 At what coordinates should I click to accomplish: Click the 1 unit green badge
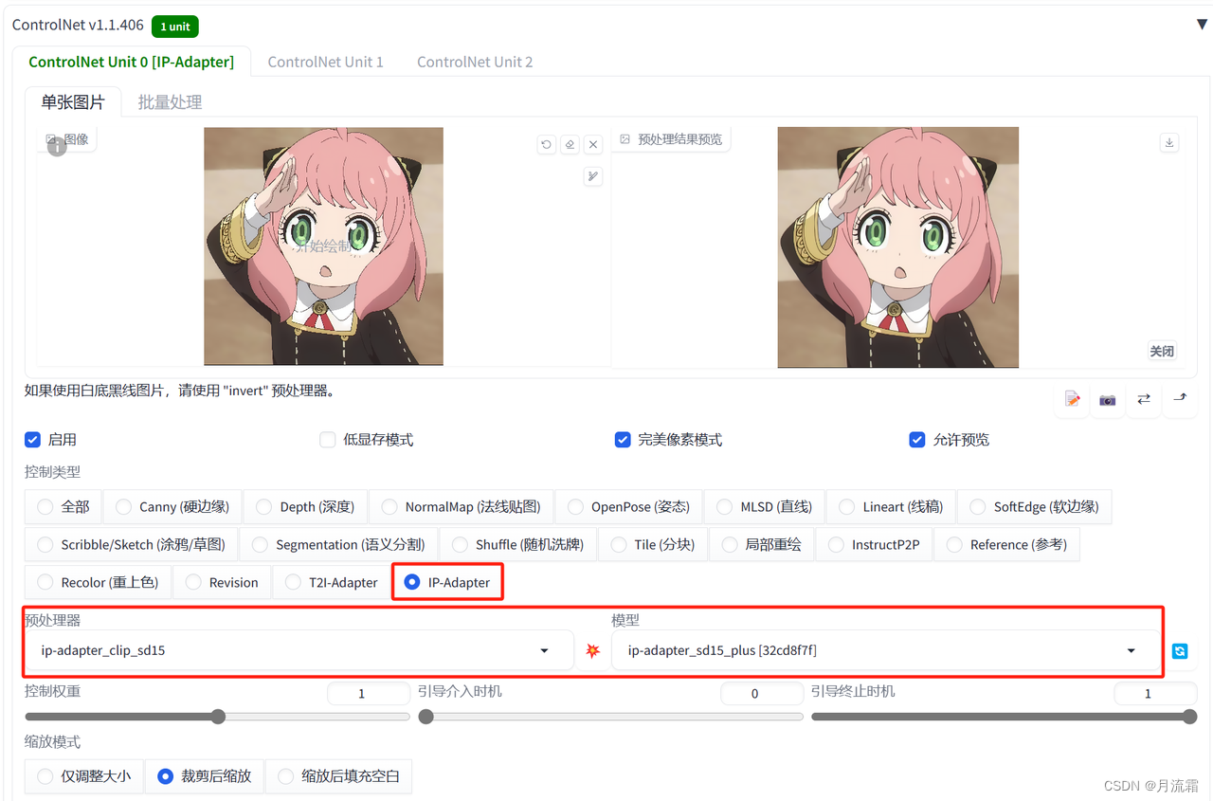(x=174, y=27)
